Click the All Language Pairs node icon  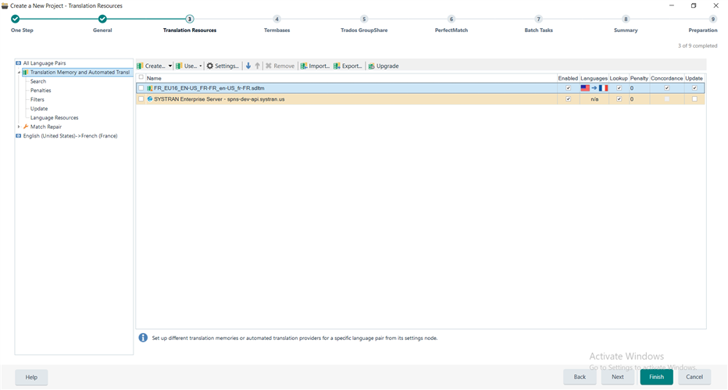[19, 63]
